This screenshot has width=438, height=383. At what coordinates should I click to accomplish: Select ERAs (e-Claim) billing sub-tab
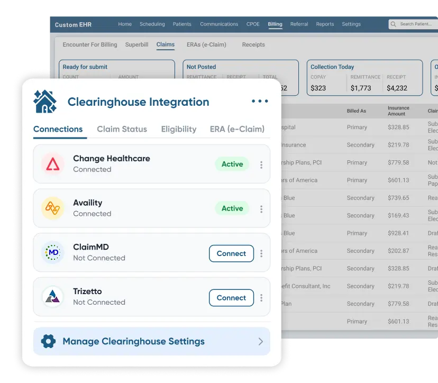click(x=206, y=44)
